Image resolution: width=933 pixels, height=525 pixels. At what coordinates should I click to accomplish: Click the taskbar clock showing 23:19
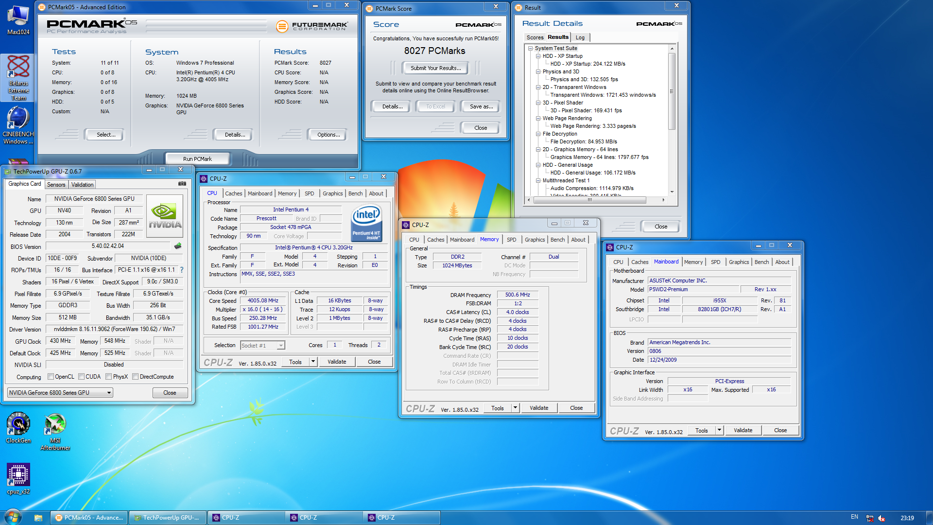(x=907, y=518)
